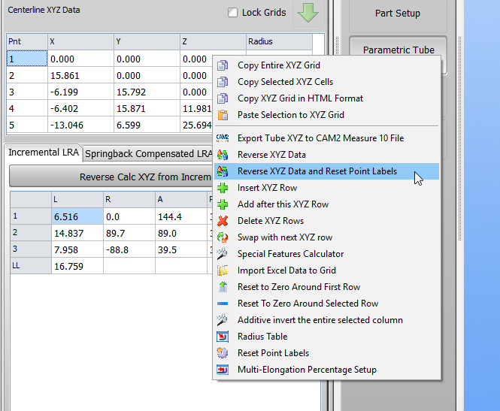The image size is (500, 411).
Task: Toggle the Lock Grids checkbox
Action: 233,13
